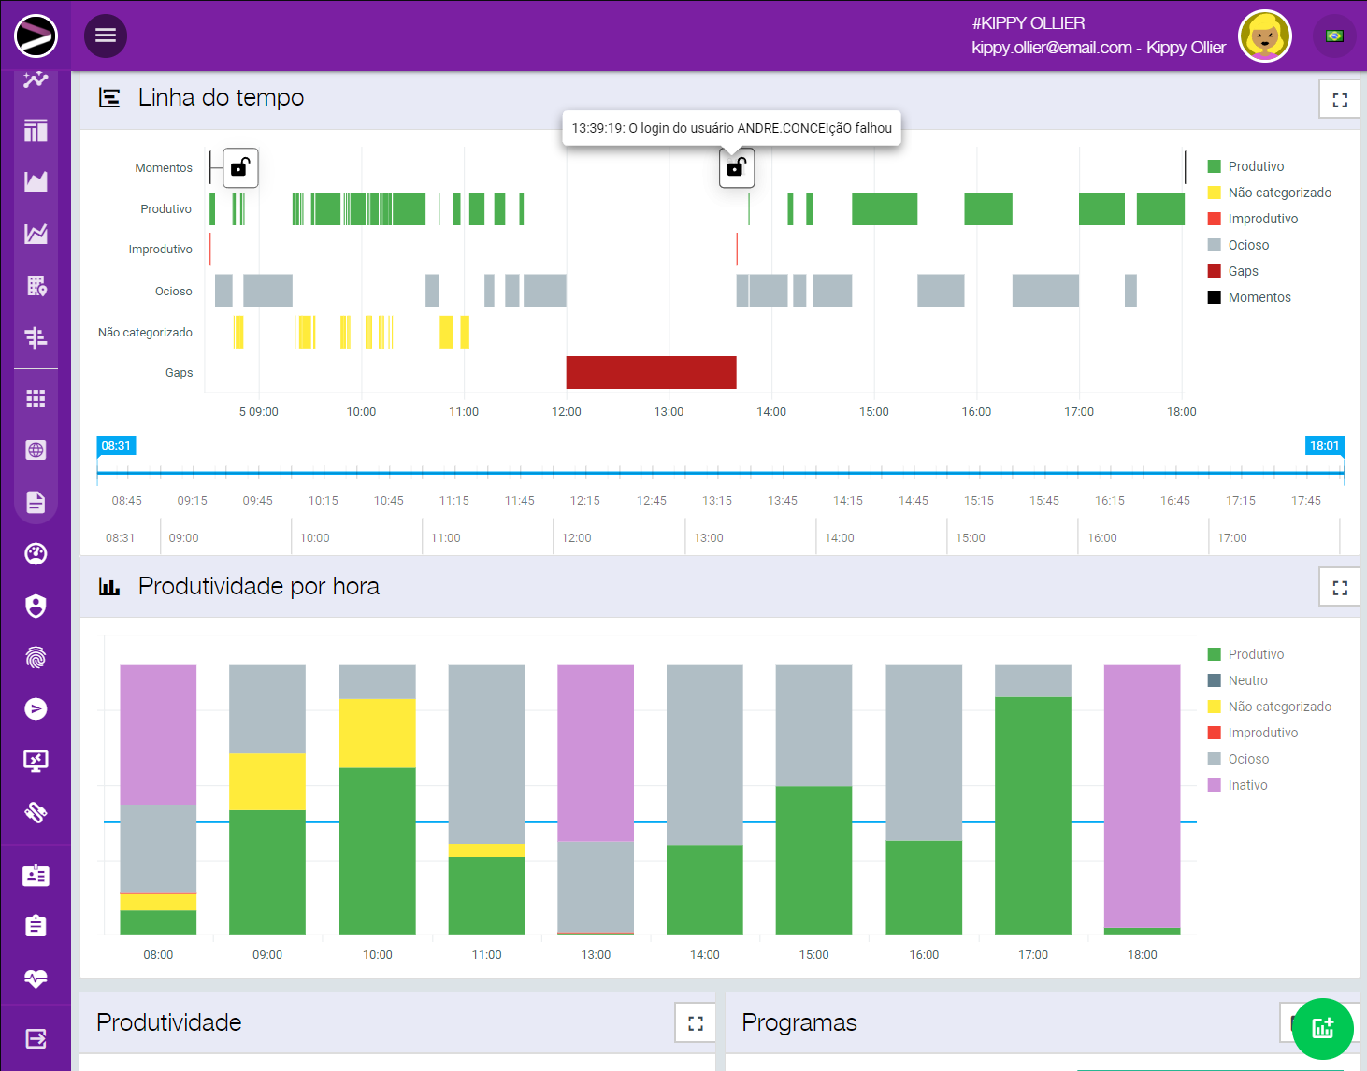Expand the Produtividade panel to fullscreen

click(x=695, y=1023)
